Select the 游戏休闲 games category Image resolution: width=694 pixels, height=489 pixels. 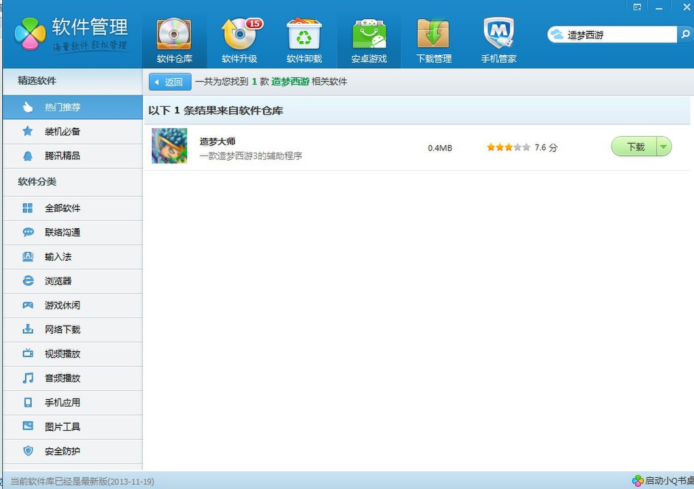tap(63, 305)
